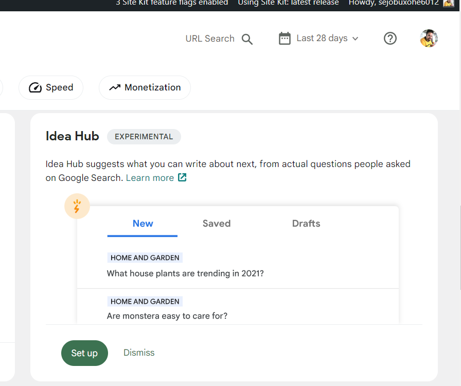The height and width of the screenshot is (386, 461).
Task: Click HOME AND GARDEN tag above monstera question
Action: [x=145, y=301]
